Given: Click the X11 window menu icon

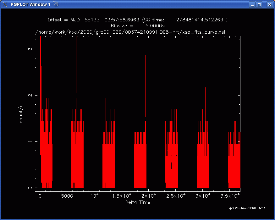Looking at the screenshot, I should pyautogui.click(x=5, y=4).
